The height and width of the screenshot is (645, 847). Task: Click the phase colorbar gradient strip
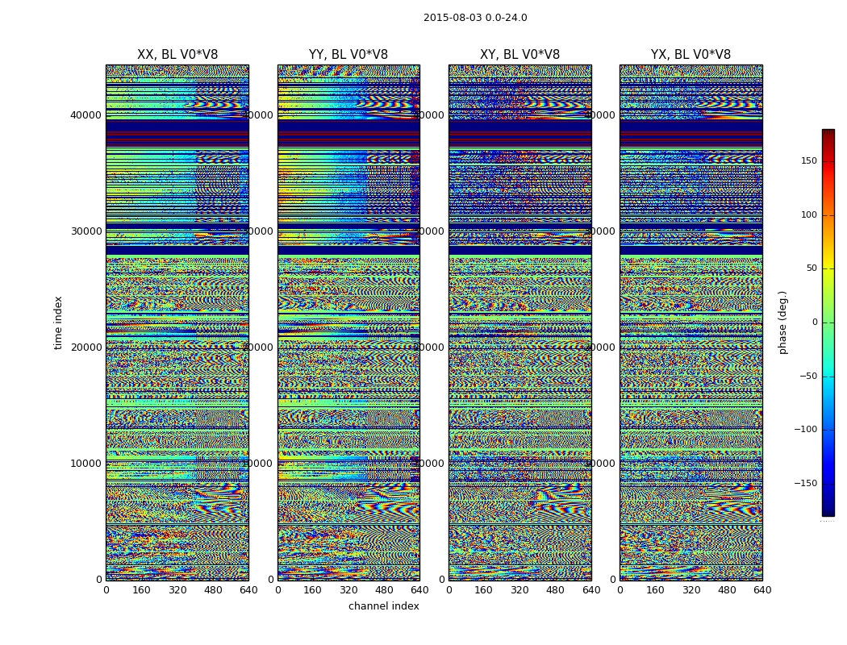pos(828,322)
